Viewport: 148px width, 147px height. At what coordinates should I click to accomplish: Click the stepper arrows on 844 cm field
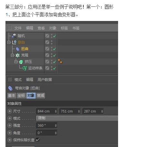(x=56, y=111)
